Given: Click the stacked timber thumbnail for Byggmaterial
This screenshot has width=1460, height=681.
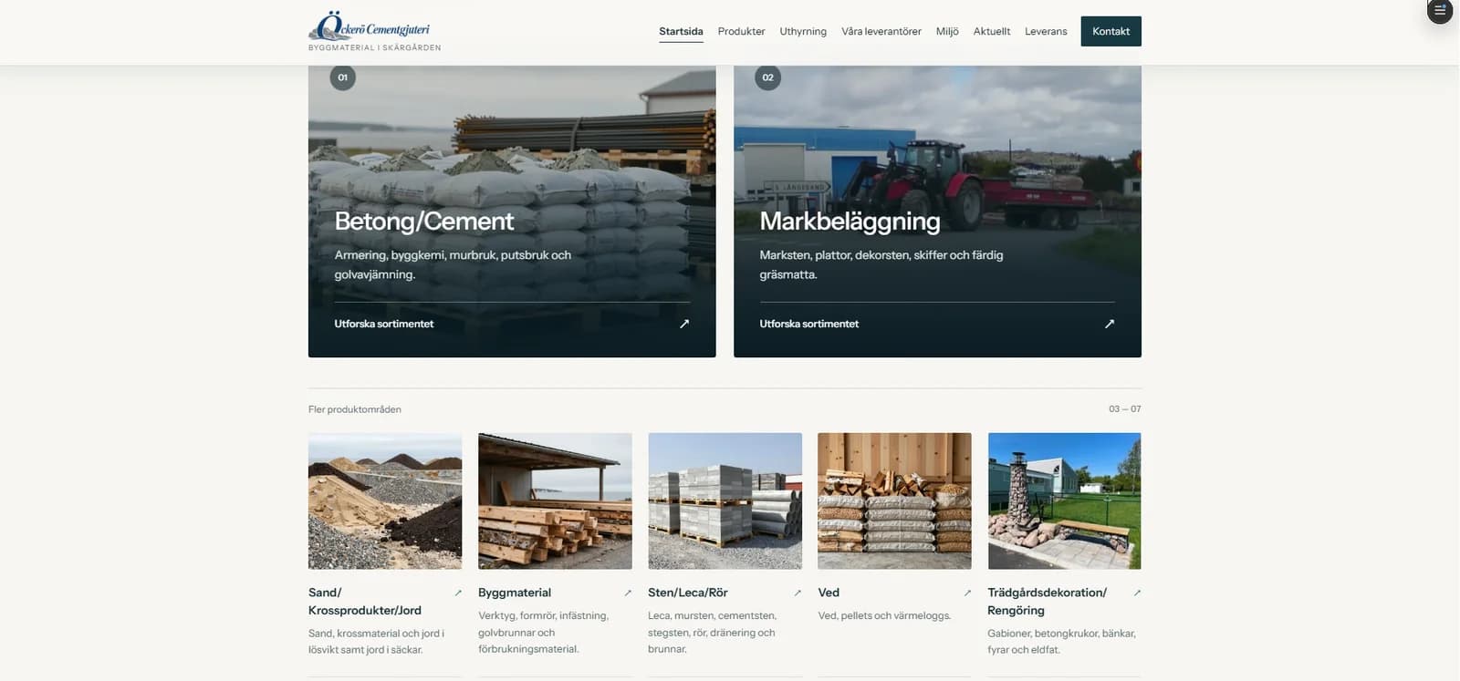Looking at the screenshot, I should tap(555, 501).
